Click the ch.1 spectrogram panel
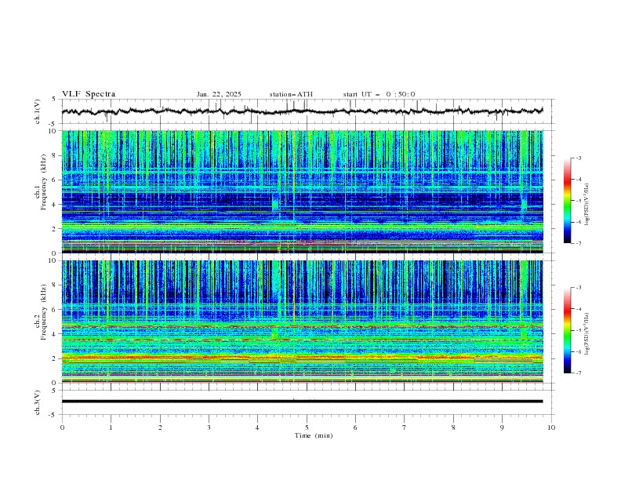The height and width of the screenshot is (480, 621). [x=302, y=191]
